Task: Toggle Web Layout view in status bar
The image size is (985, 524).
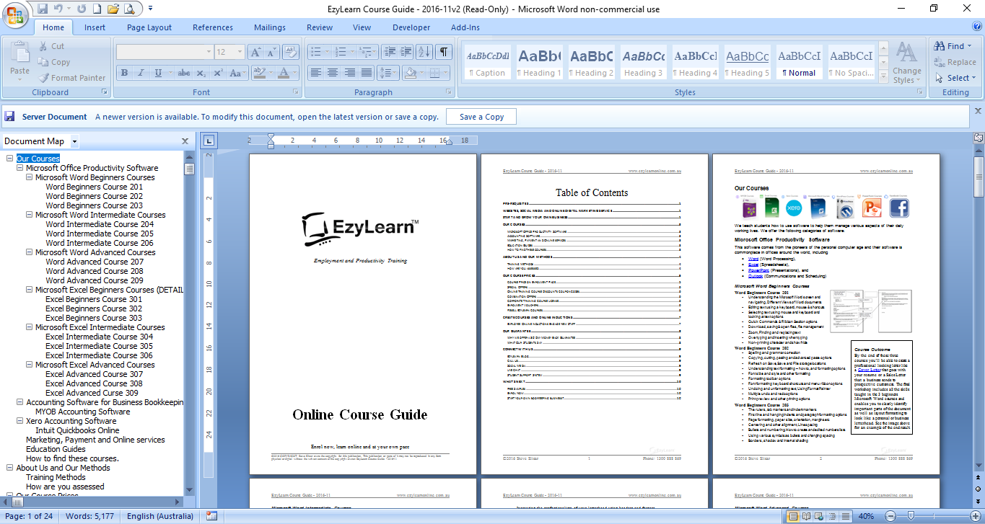Action: [x=820, y=516]
